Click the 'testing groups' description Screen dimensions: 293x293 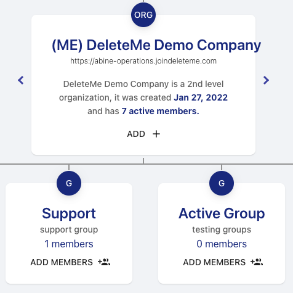(x=222, y=229)
